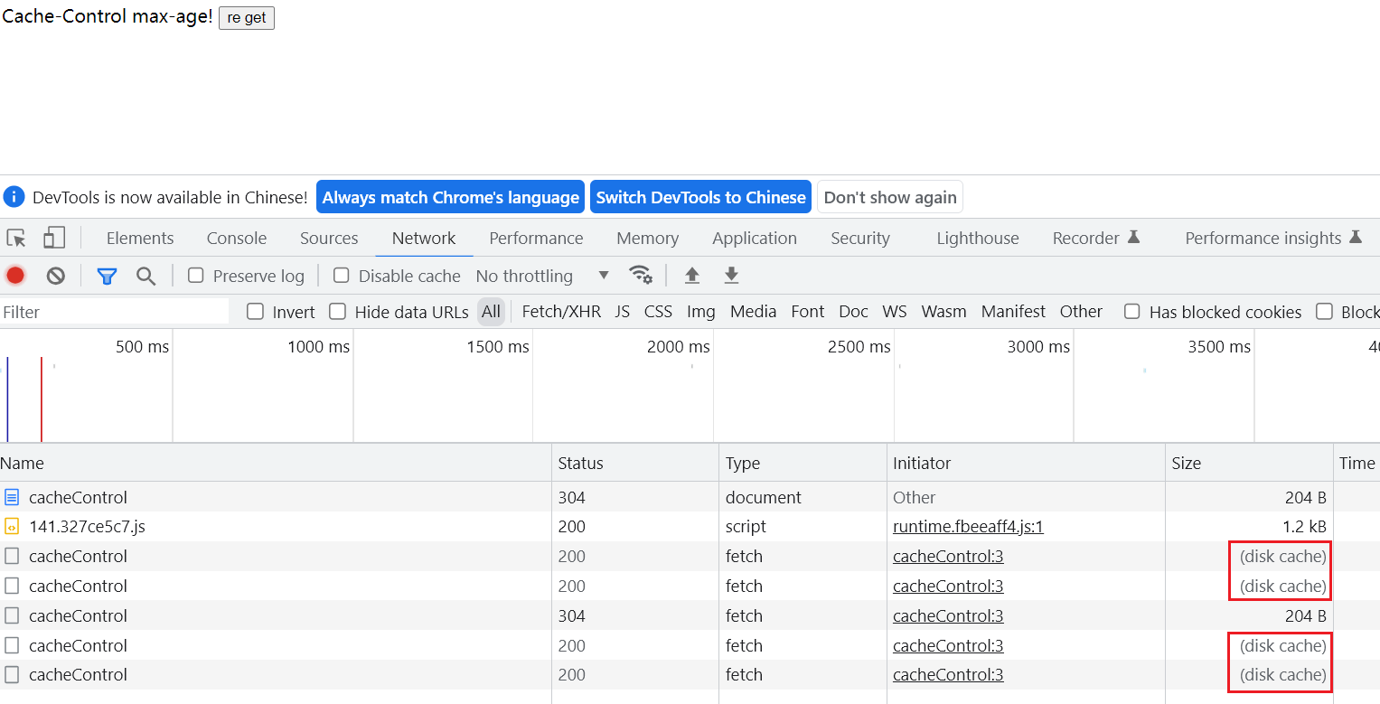This screenshot has height=704, width=1380.
Task: Filter requests by Font type
Action: tap(807, 312)
